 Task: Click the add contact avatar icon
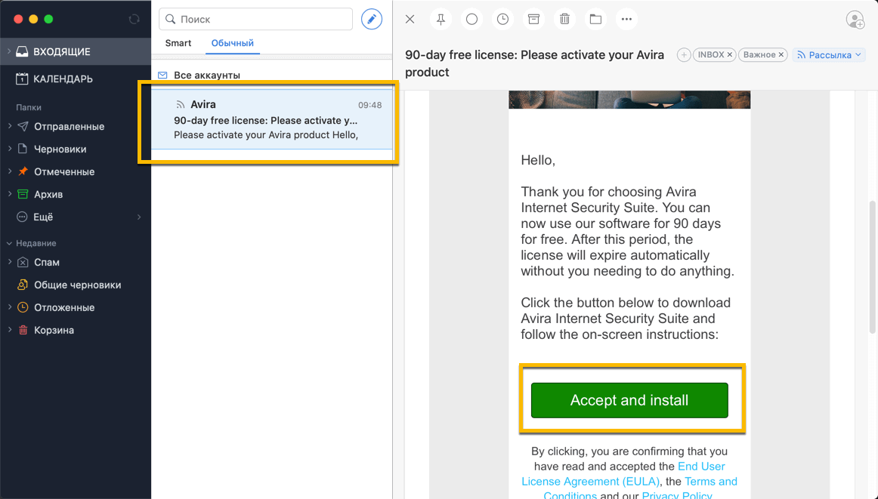click(x=855, y=20)
